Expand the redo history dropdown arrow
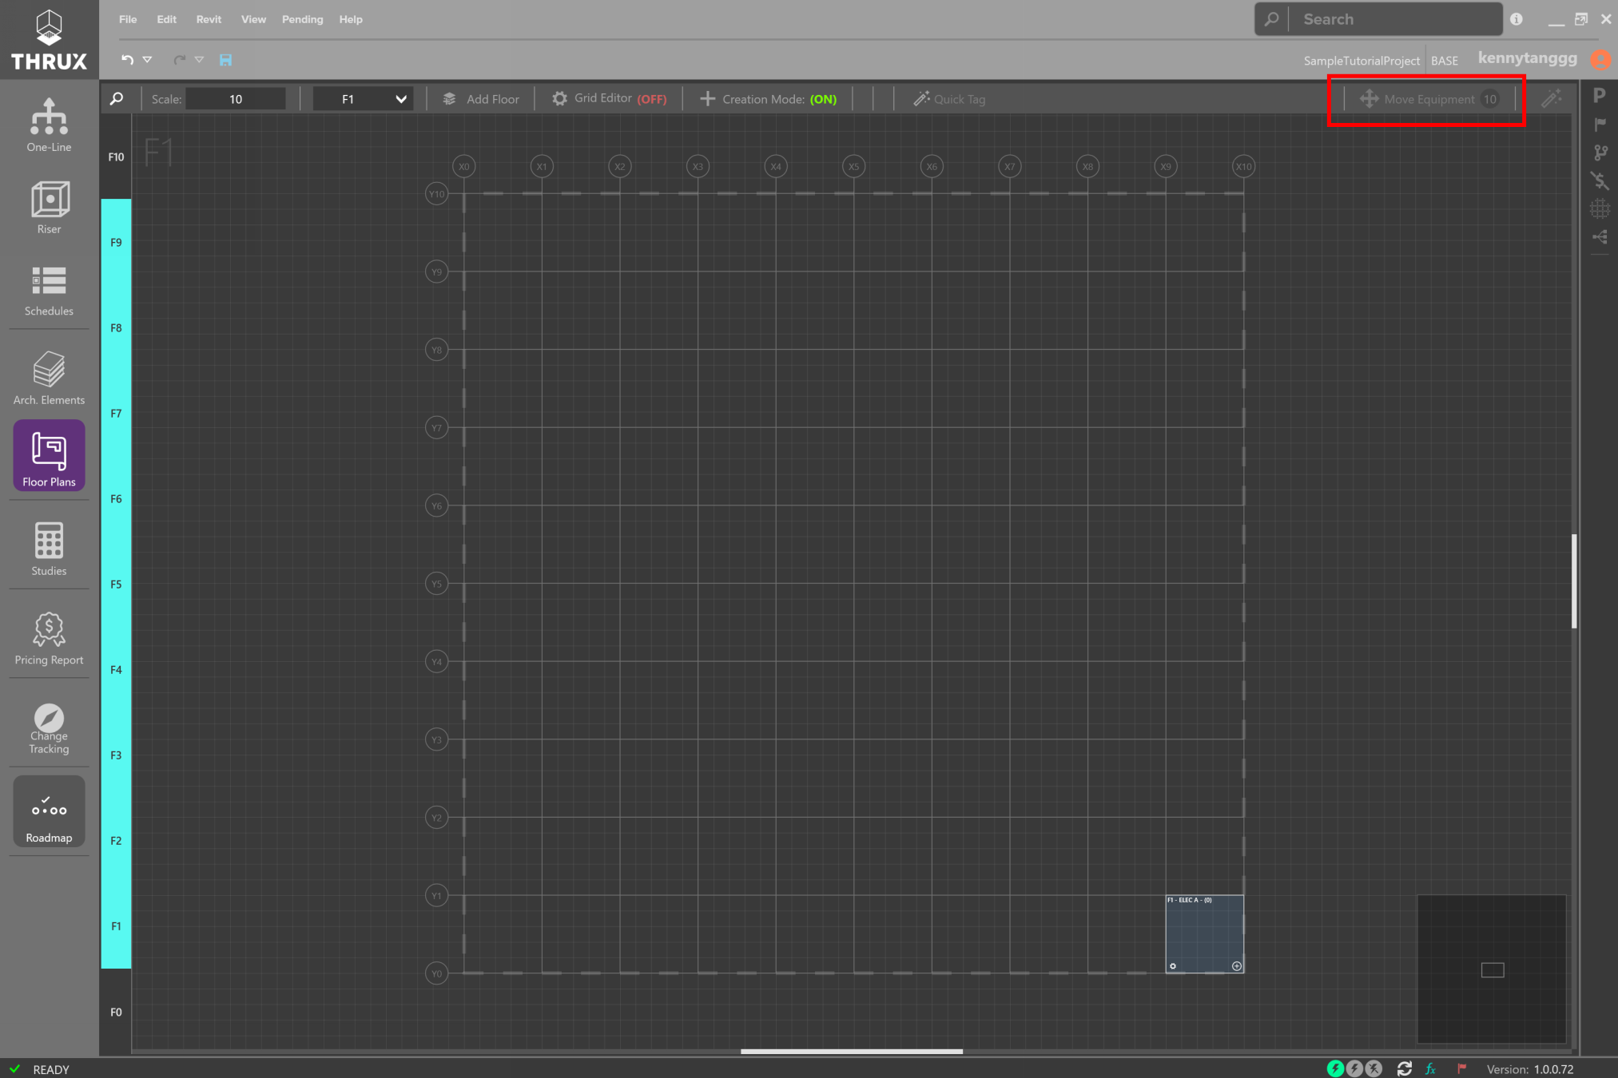 [199, 59]
